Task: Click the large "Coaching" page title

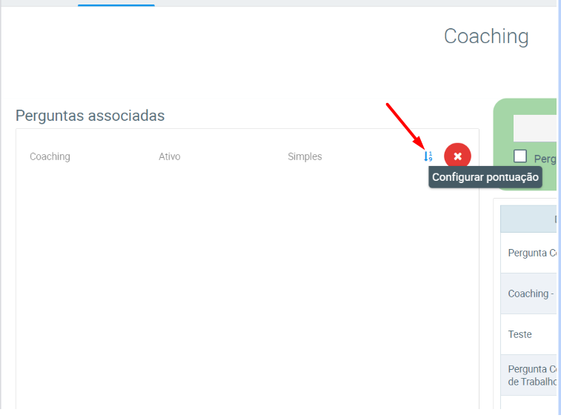Action: 486,36
